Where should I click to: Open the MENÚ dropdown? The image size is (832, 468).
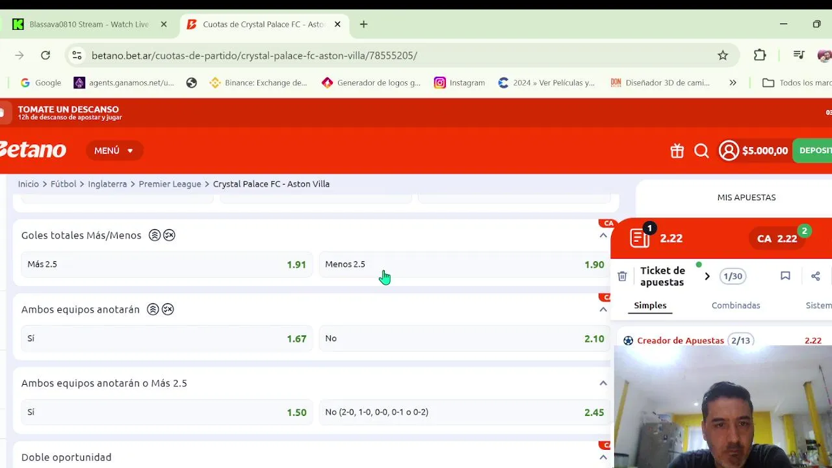114,151
